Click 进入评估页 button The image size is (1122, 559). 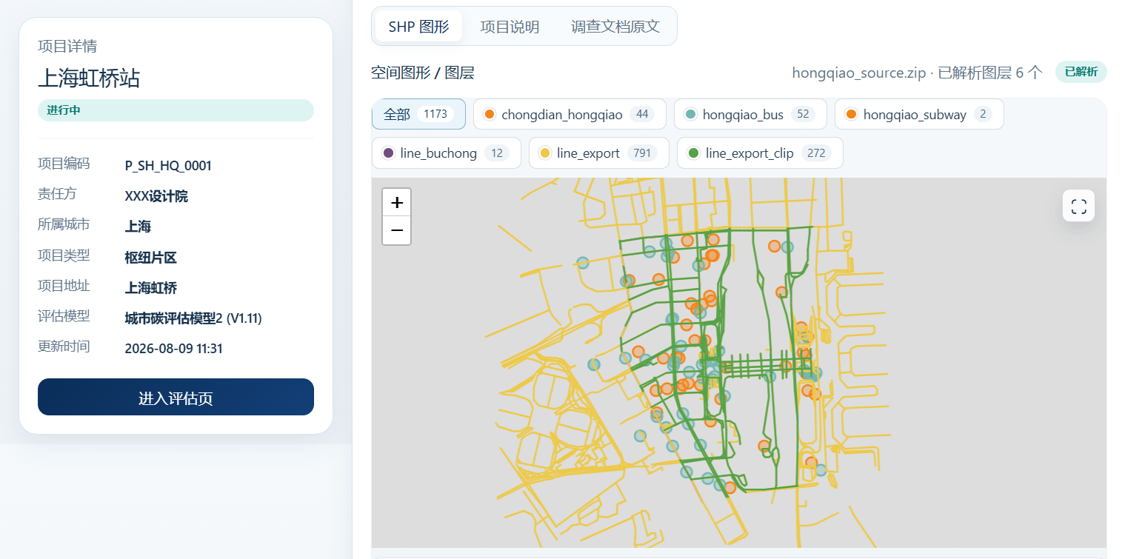[176, 398]
